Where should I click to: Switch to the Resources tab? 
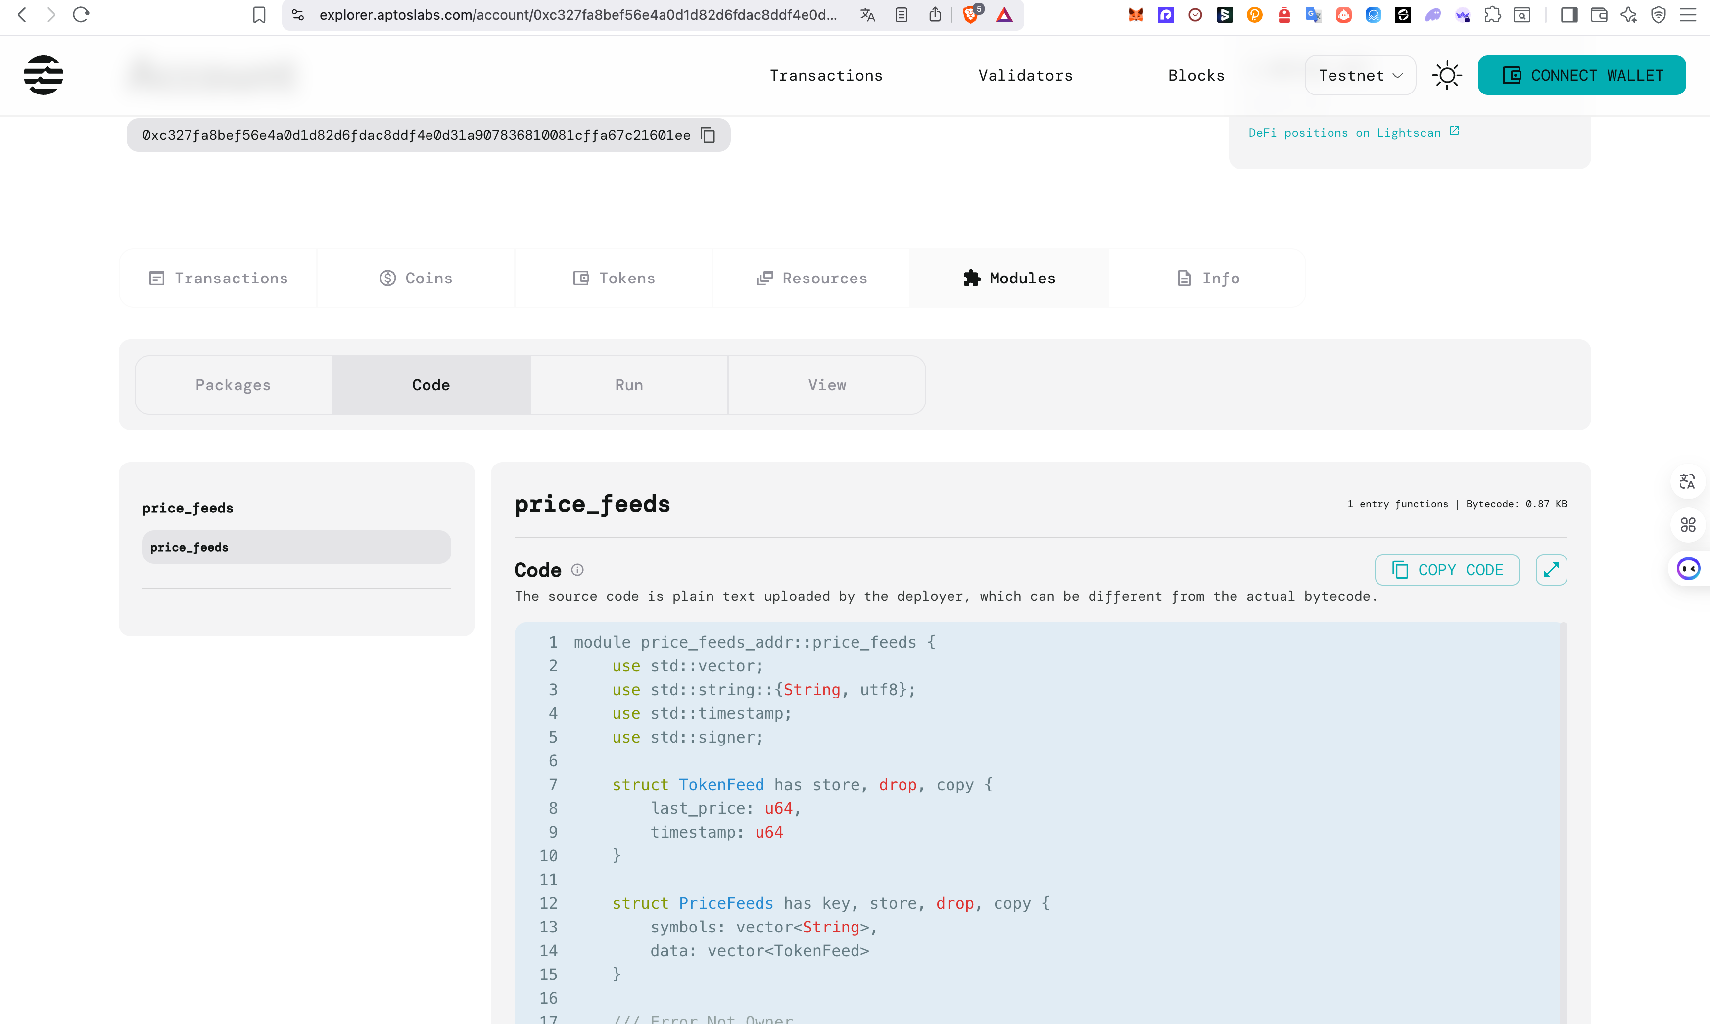(x=811, y=278)
